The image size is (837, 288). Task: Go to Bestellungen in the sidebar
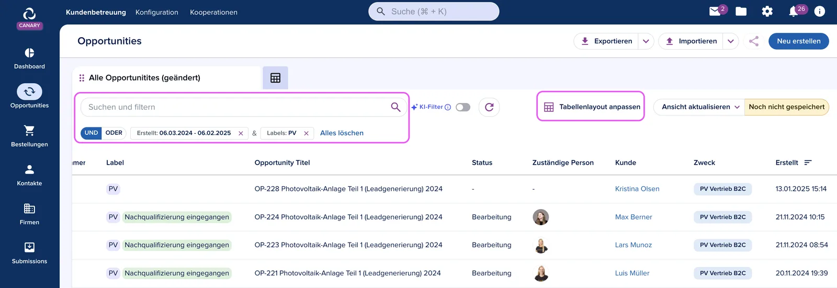coord(29,136)
